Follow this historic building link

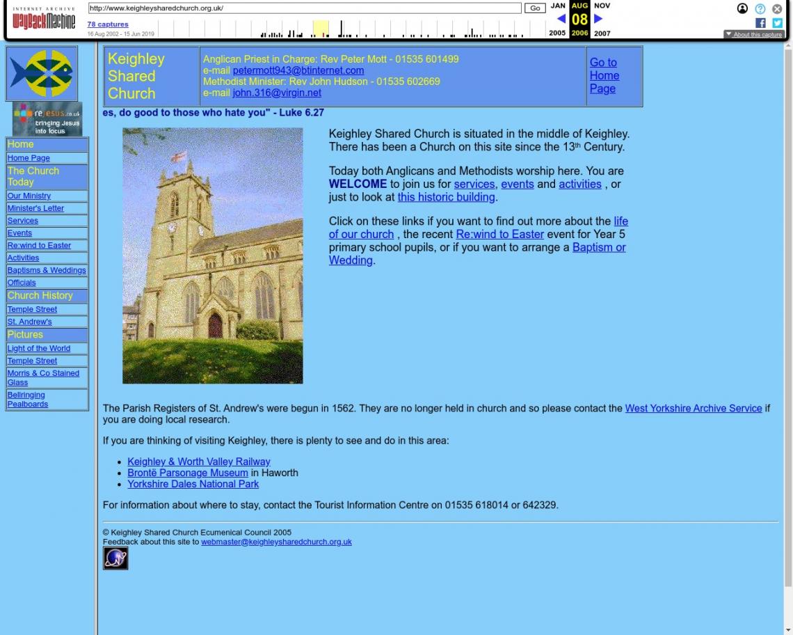(446, 197)
